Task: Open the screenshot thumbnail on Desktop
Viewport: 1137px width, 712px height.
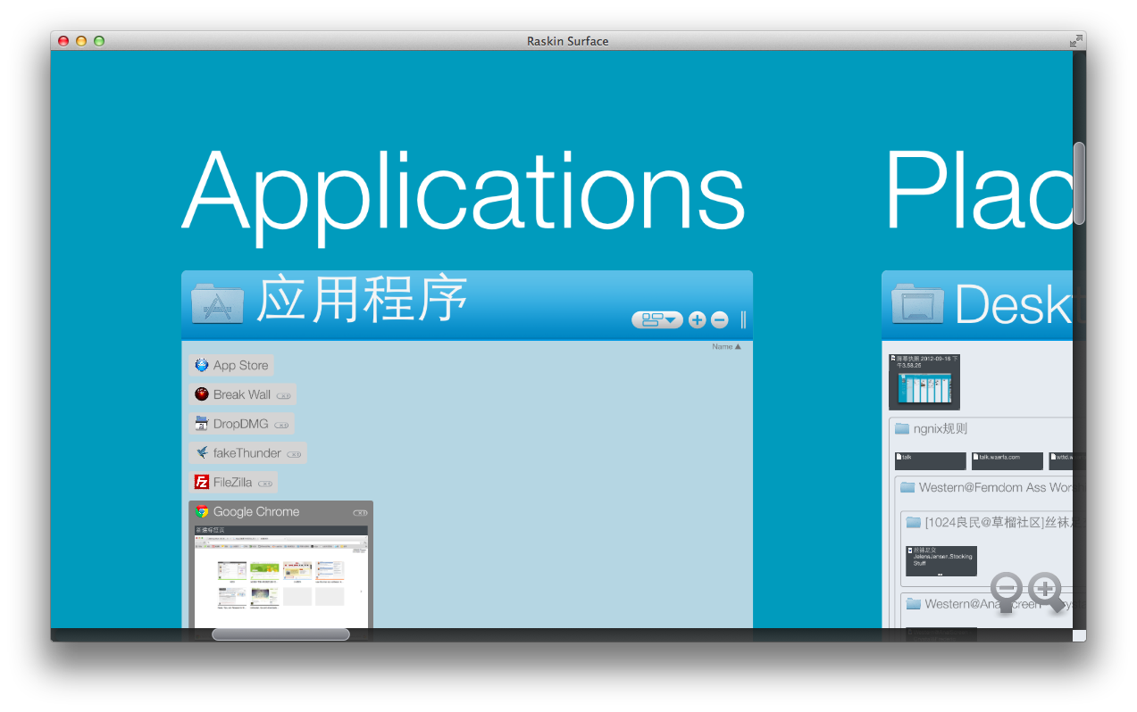Action: click(924, 382)
